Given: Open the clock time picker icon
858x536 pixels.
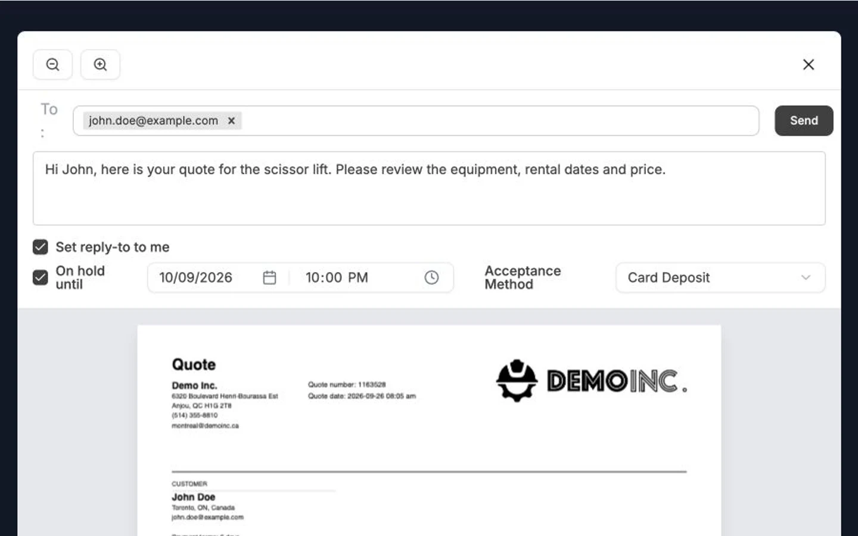Looking at the screenshot, I should pyautogui.click(x=431, y=278).
